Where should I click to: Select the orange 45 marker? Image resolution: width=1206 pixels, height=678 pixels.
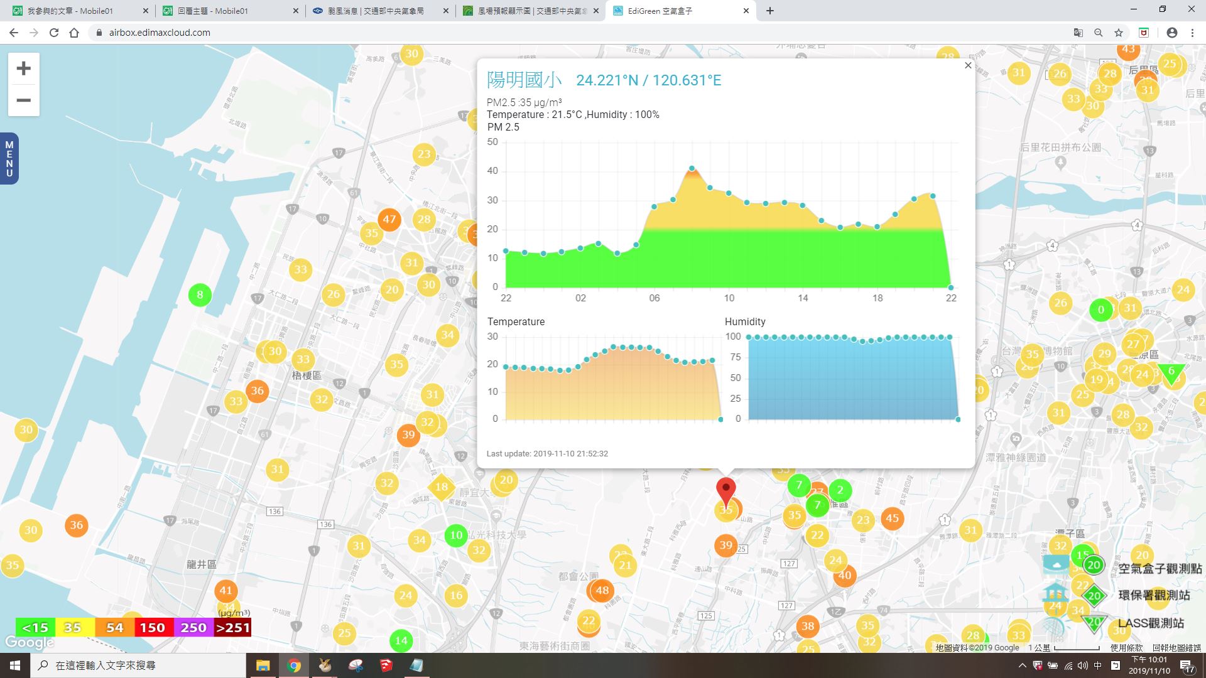coord(892,518)
